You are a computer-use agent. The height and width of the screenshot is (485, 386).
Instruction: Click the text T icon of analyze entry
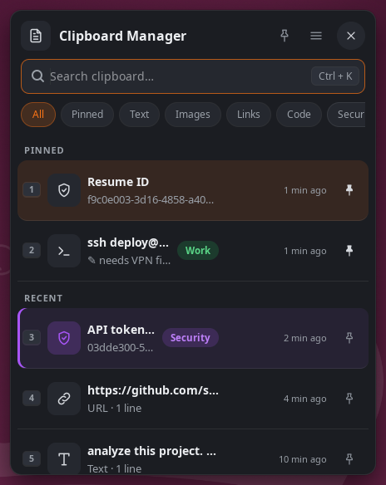point(64,459)
